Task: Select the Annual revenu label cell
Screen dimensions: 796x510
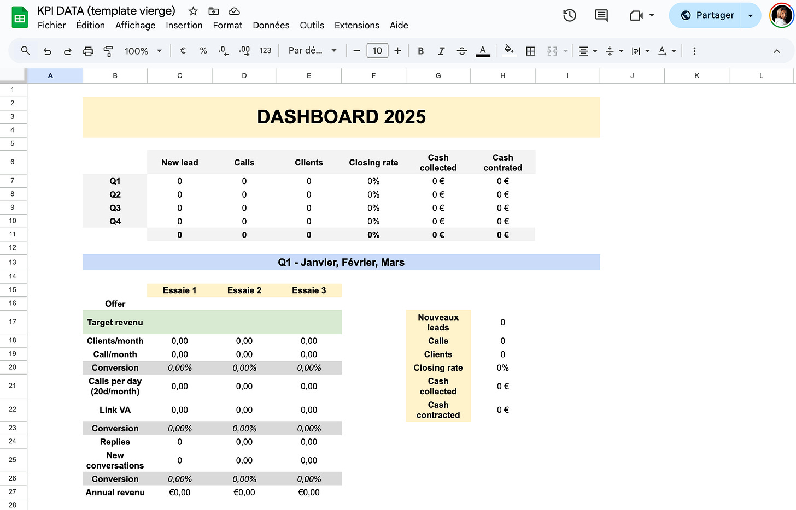Action: (115, 493)
